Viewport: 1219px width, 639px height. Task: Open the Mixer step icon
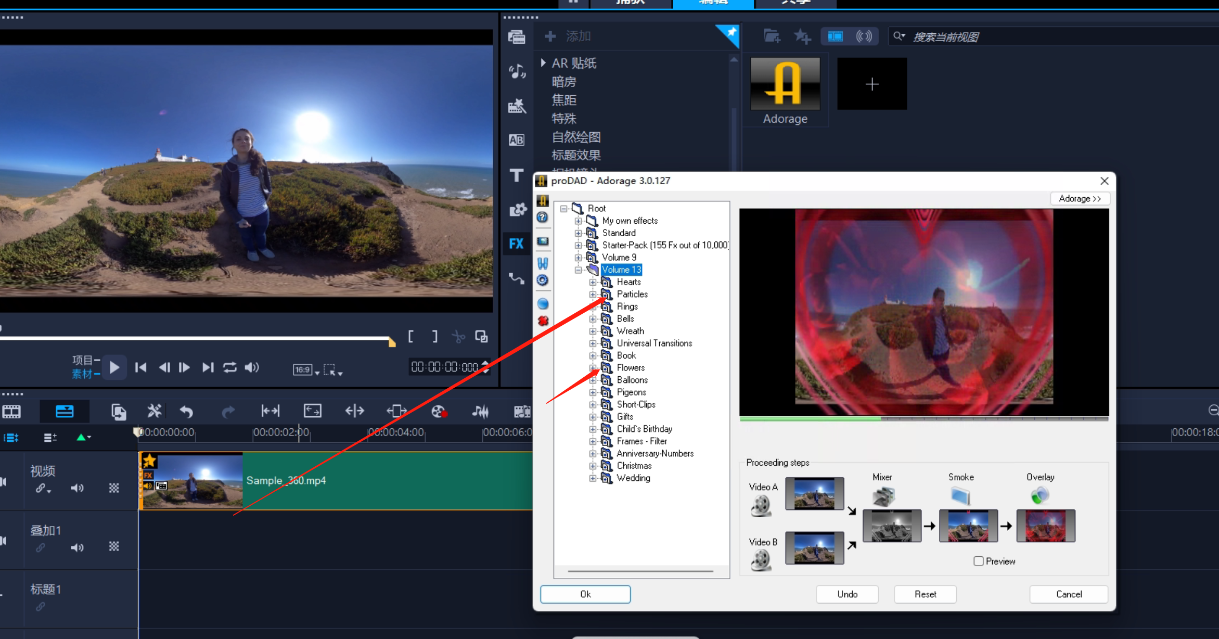883,496
